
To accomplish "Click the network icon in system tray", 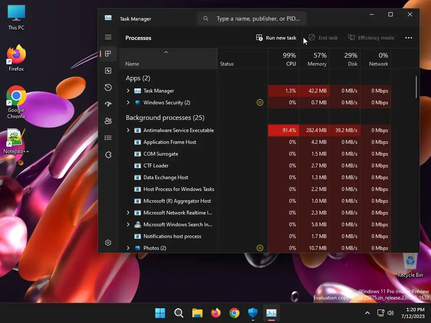I will 380,313.
